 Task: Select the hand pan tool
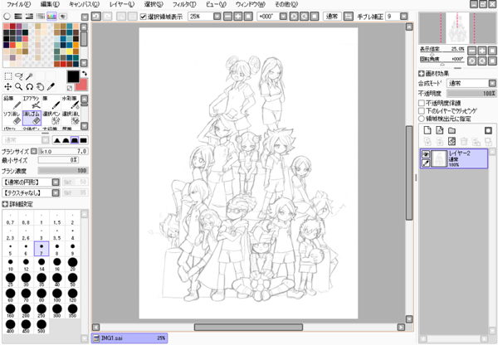40,86
